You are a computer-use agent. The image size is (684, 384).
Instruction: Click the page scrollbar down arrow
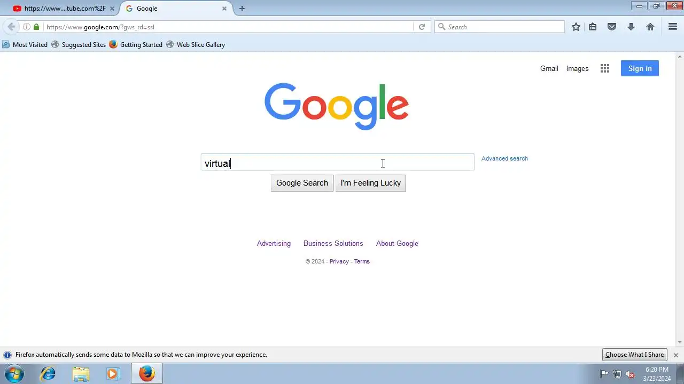(680, 342)
